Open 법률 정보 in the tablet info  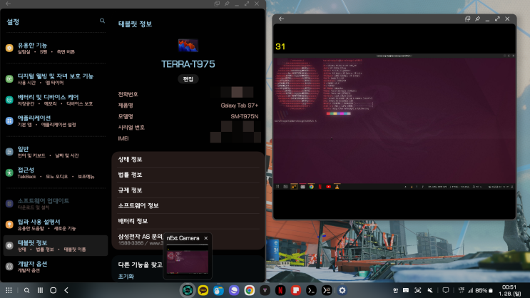pos(188,175)
